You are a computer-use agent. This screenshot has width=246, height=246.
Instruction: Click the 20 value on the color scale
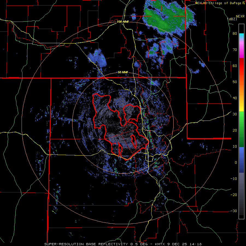click(235, 130)
